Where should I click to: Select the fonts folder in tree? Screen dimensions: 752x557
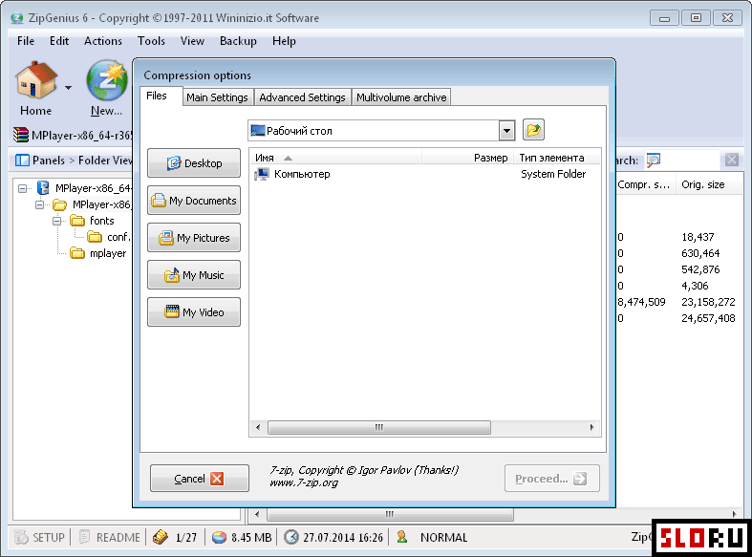[101, 221]
